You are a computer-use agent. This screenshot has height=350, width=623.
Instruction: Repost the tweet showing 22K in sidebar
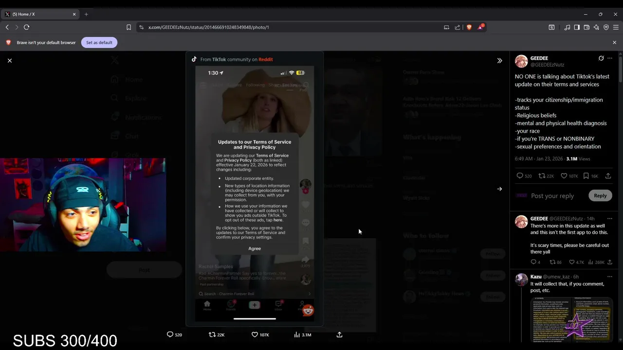546,176
